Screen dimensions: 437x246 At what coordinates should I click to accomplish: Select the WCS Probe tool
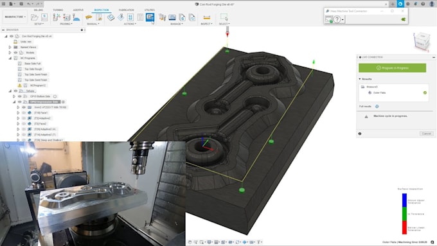click(x=57, y=17)
